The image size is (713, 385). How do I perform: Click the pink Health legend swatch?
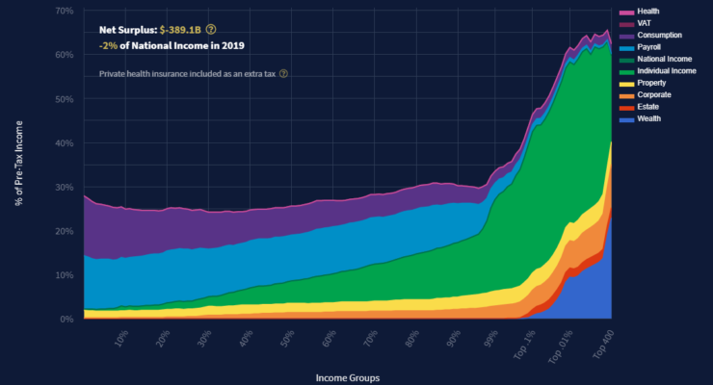click(x=629, y=11)
